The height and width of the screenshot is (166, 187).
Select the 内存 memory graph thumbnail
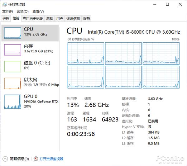pos(13,50)
